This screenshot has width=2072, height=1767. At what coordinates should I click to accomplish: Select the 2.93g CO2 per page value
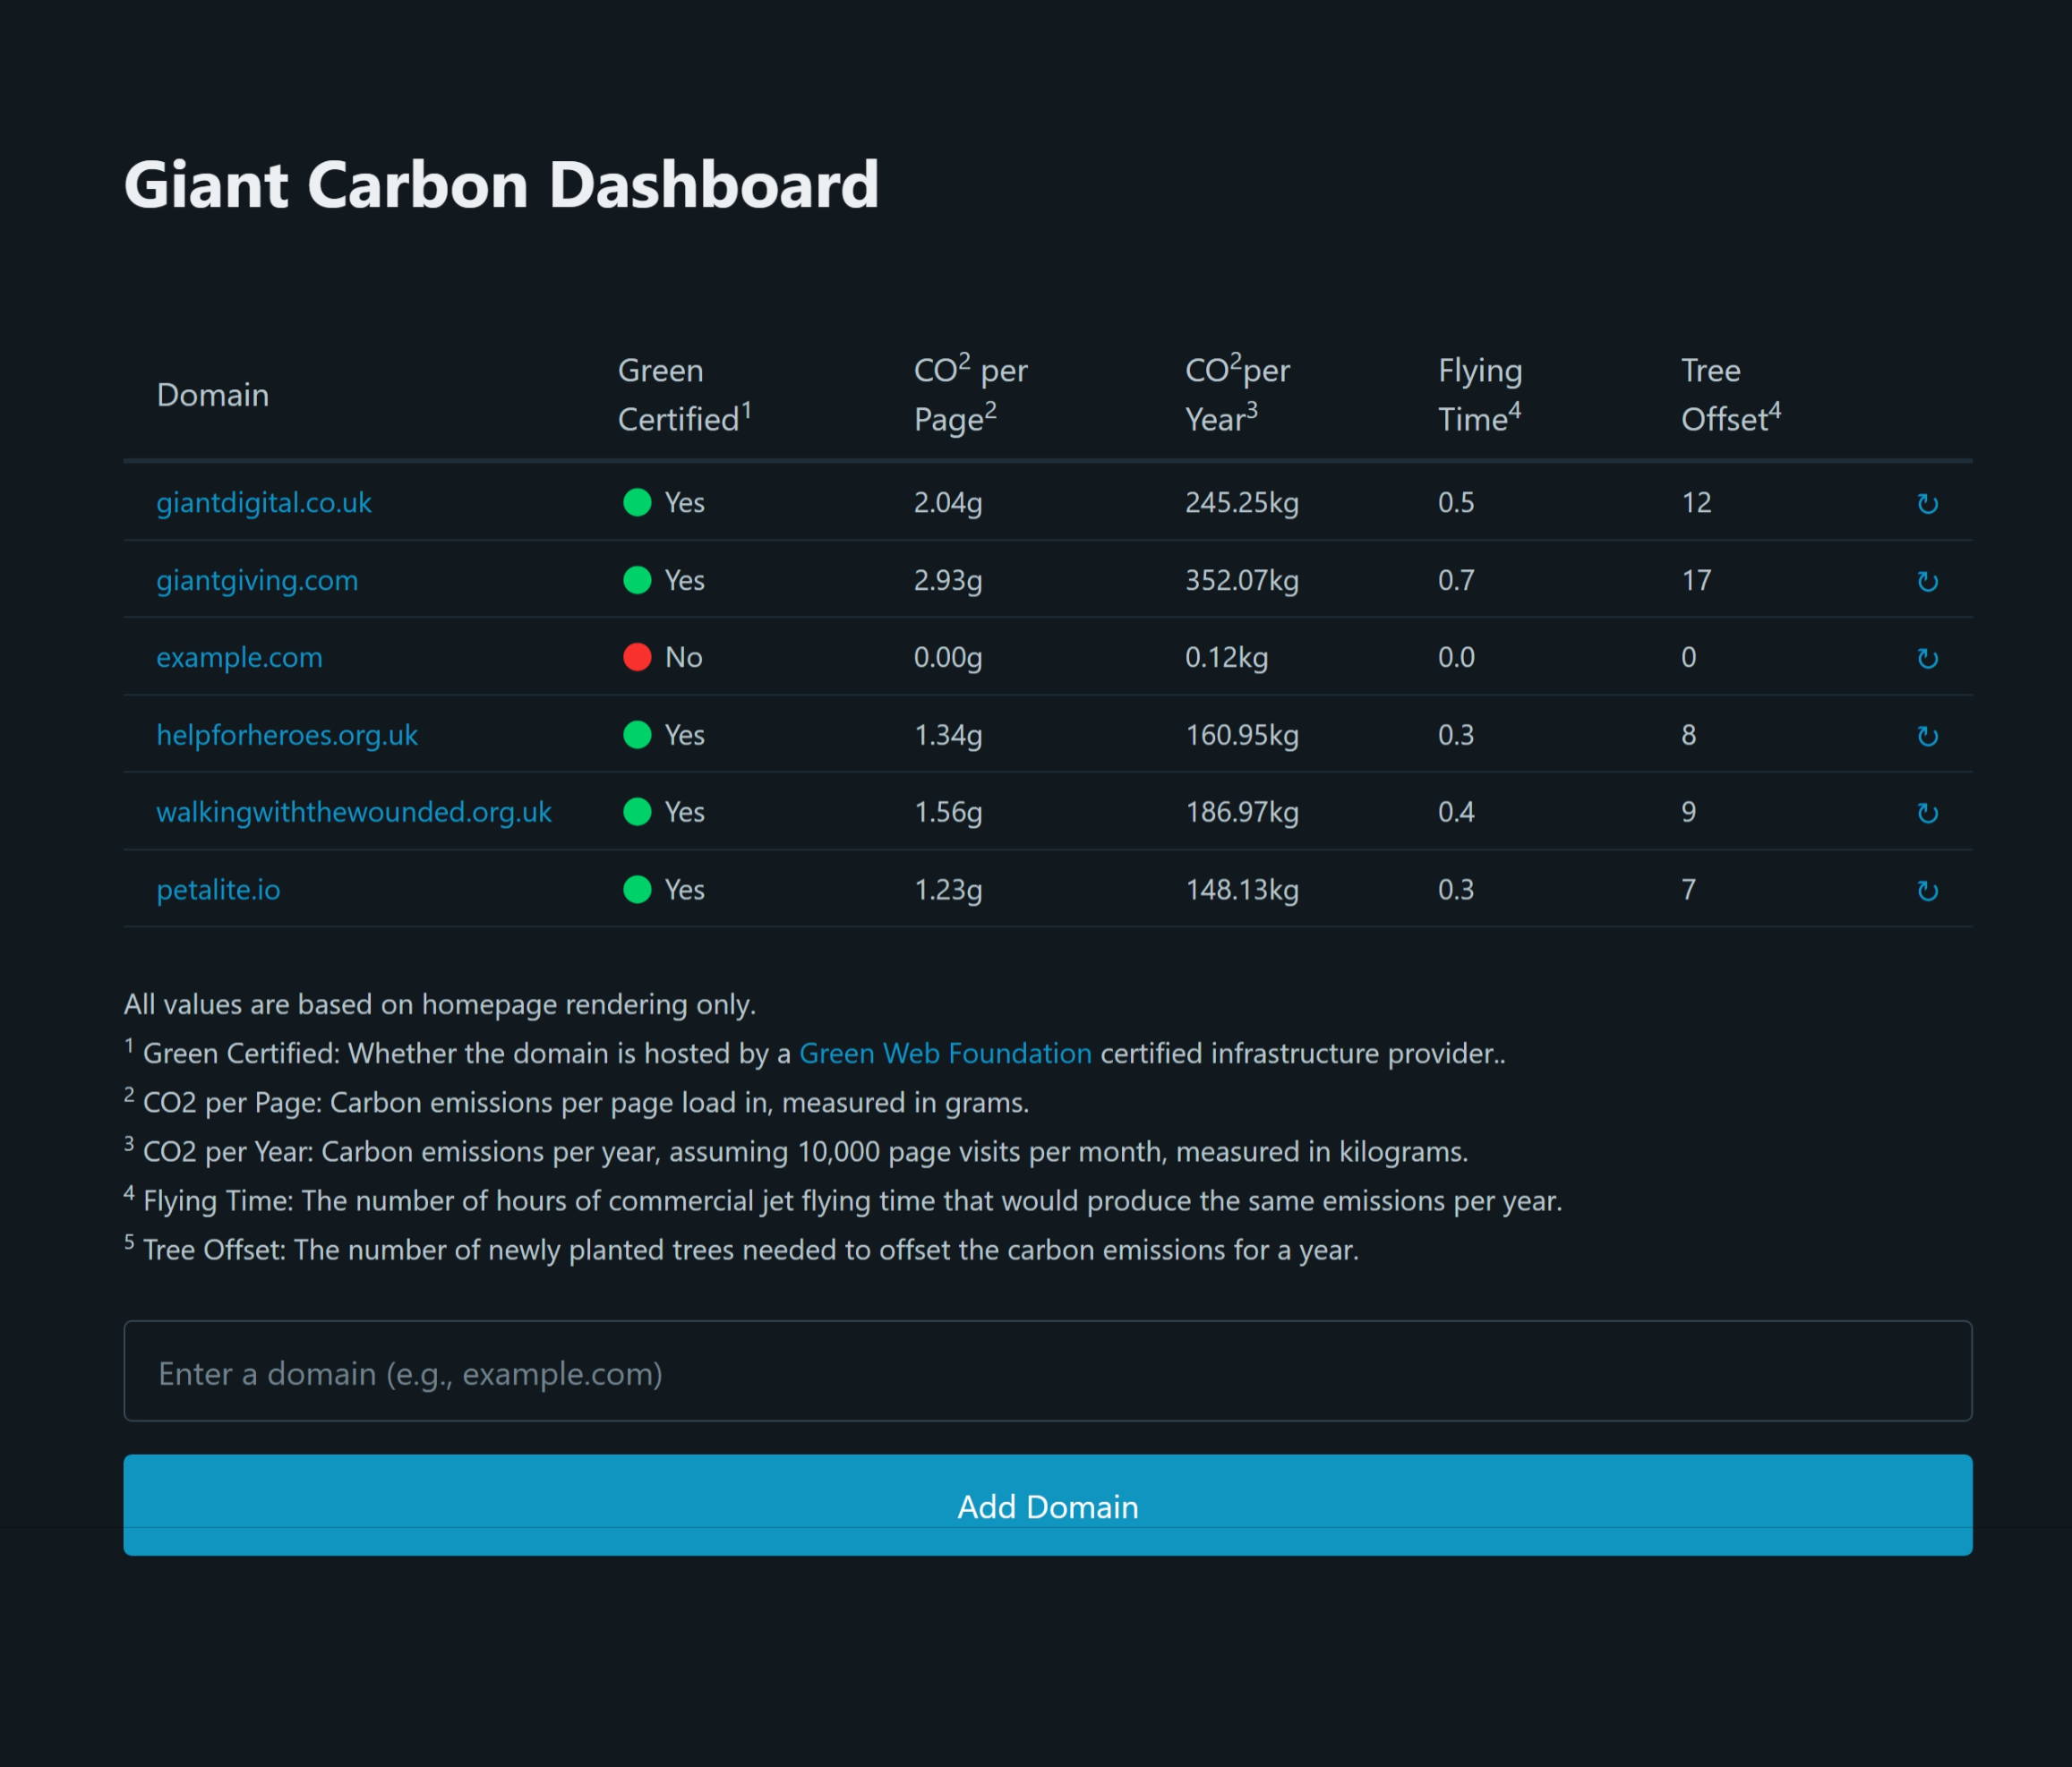click(948, 581)
